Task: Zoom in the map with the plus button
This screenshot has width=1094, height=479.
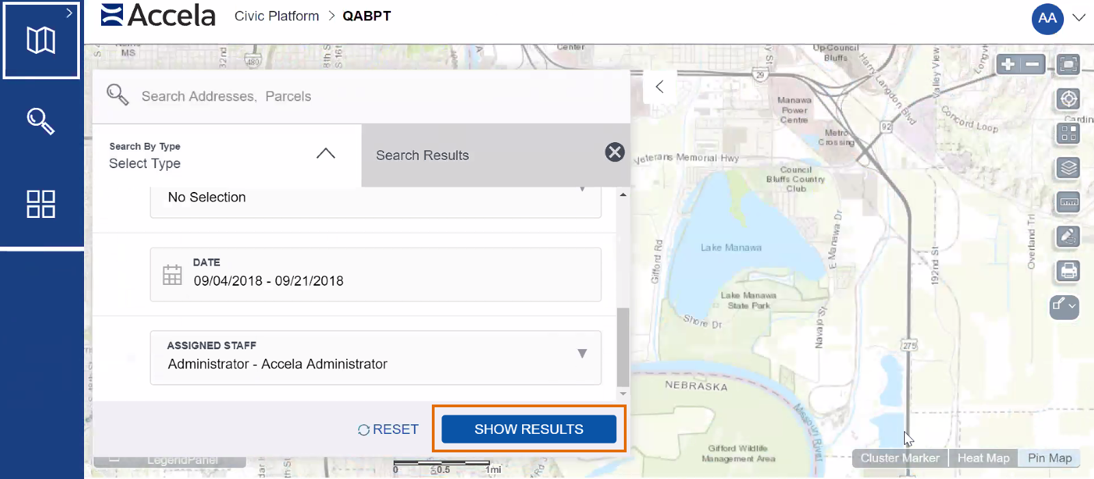Action: point(1009,65)
